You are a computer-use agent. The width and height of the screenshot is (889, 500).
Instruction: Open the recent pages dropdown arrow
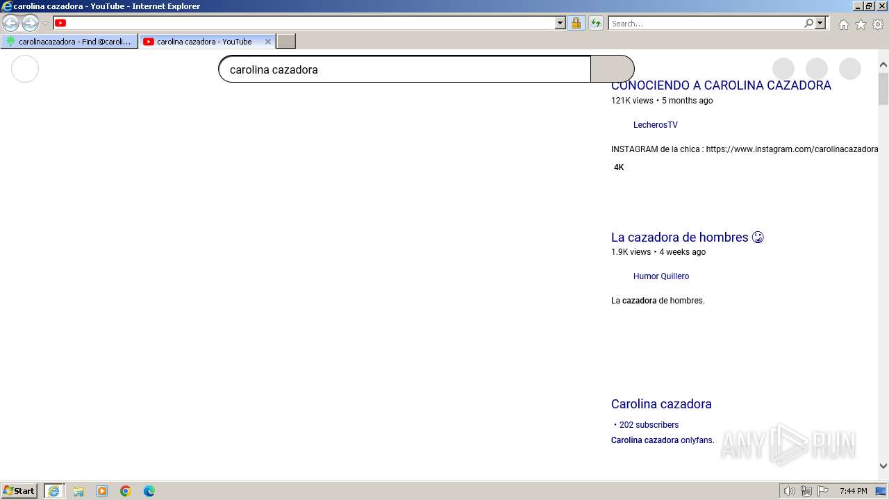[45, 24]
